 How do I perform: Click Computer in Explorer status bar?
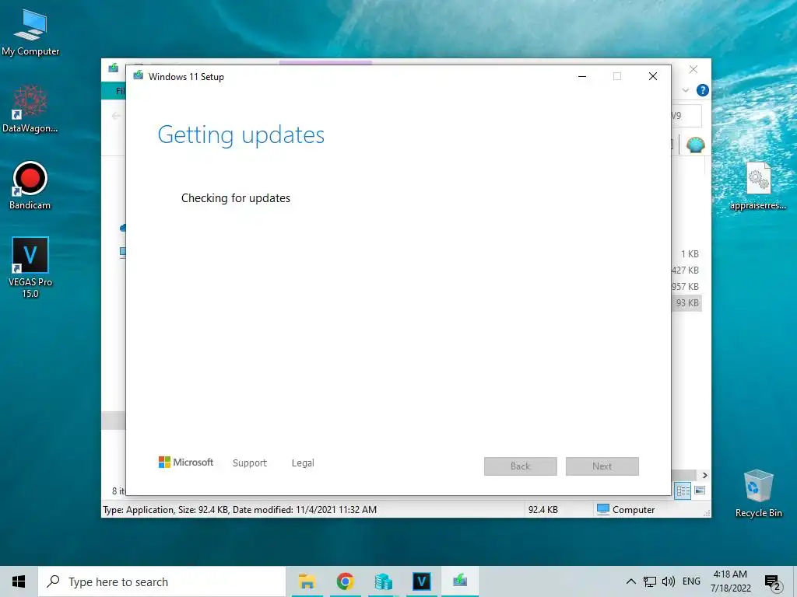click(x=626, y=510)
